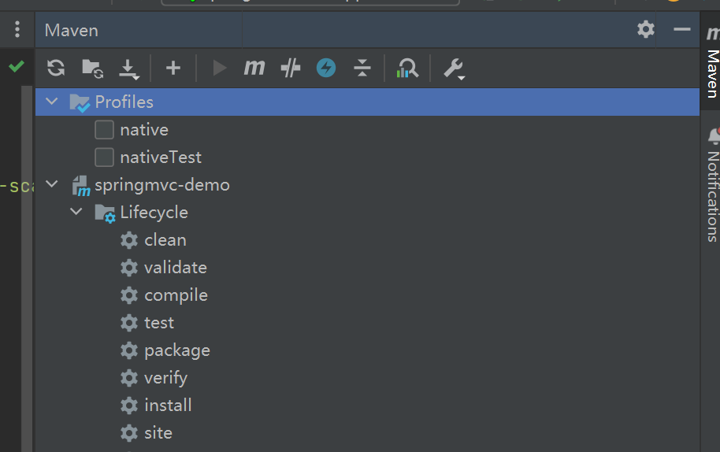This screenshot has height=452, width=720.
Task: Enable the nativeTest profile checkbox
Action: (x=104, y=157)
